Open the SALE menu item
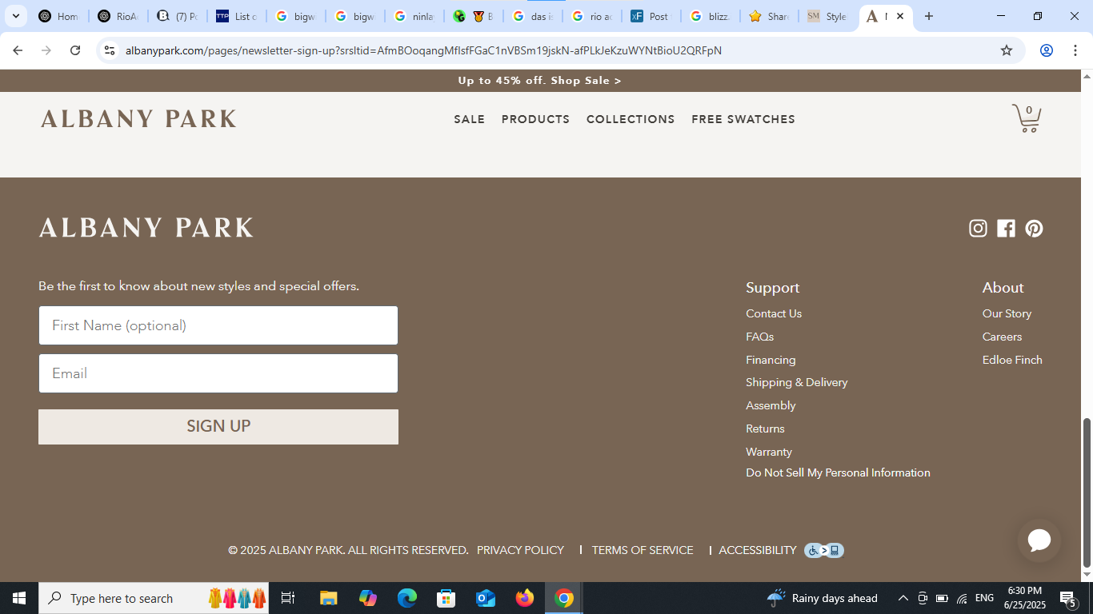Screen dimensions: 1093x614 [470, 119]
